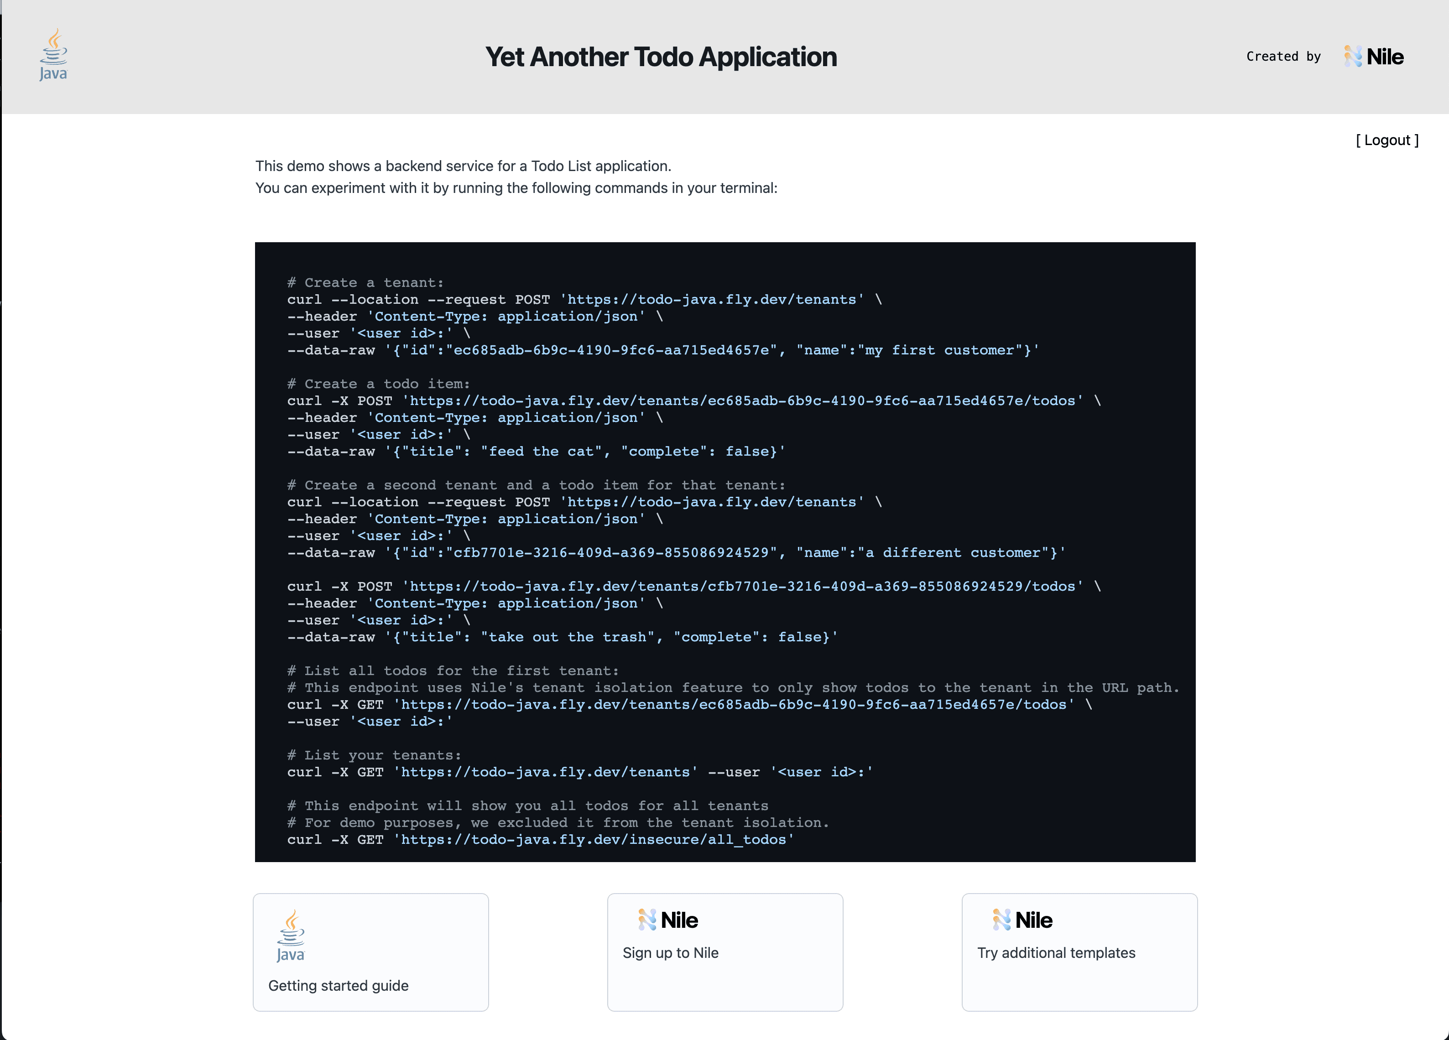Viewport: 1449px width, 1040px height.
Task: Click the Yet Another Todo Application title
Action: coord(661,57)
